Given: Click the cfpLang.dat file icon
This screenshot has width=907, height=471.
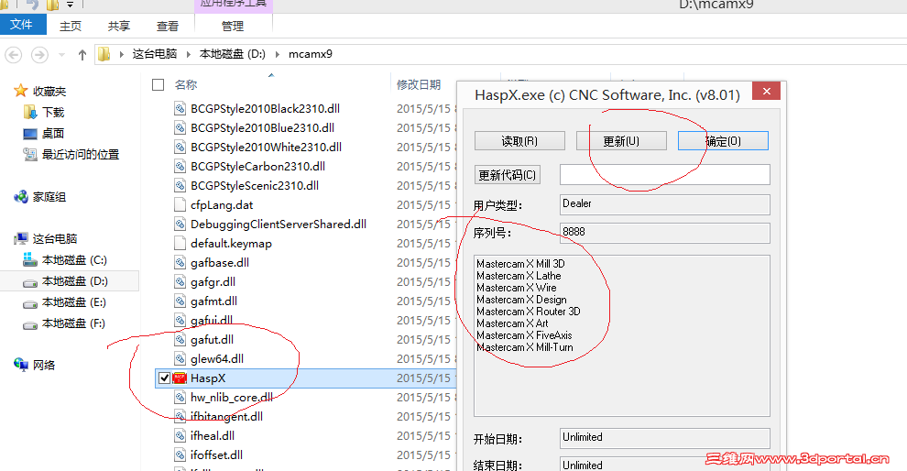Looking at the screenshot, I should click(180, 205).
